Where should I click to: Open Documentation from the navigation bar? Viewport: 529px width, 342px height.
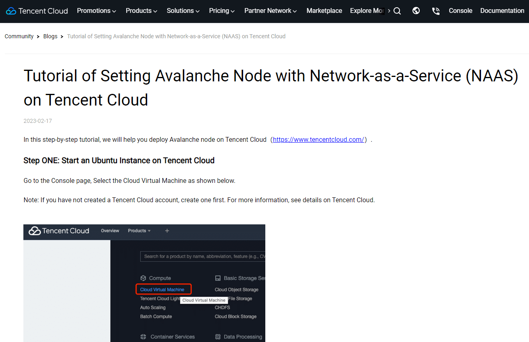[502, 11]
